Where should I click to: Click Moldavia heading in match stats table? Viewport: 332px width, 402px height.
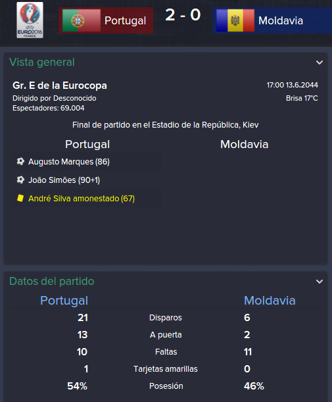coord(270,301)
